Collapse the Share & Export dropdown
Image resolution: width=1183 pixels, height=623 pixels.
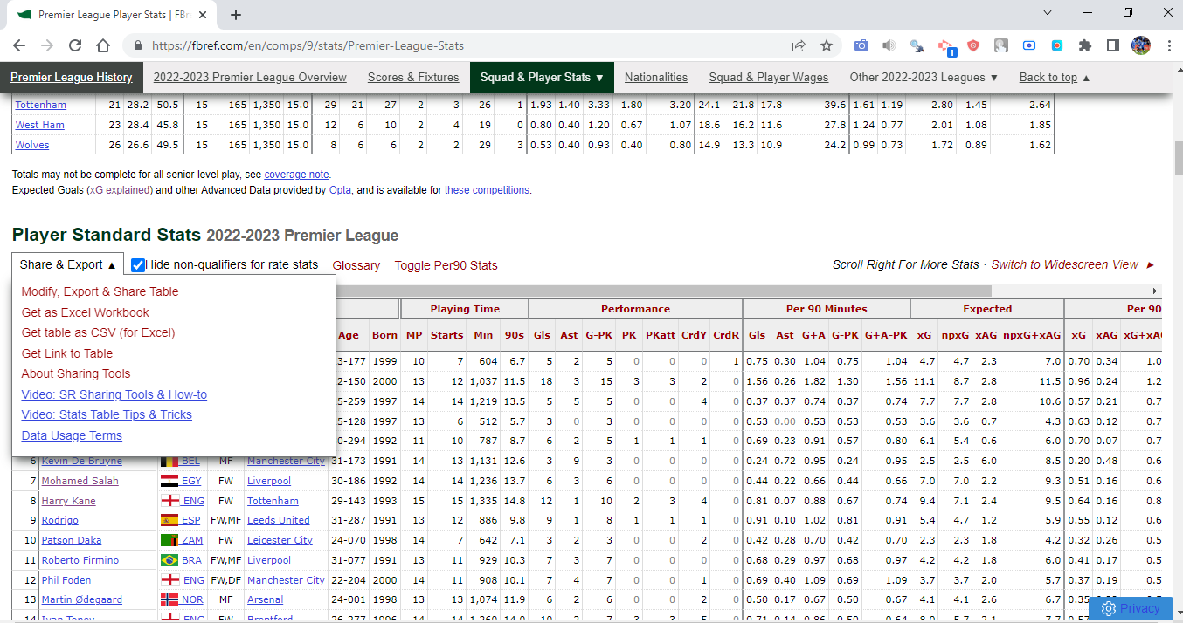point(68,264)
